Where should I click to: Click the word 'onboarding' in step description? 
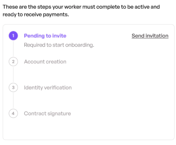(79, 45)
